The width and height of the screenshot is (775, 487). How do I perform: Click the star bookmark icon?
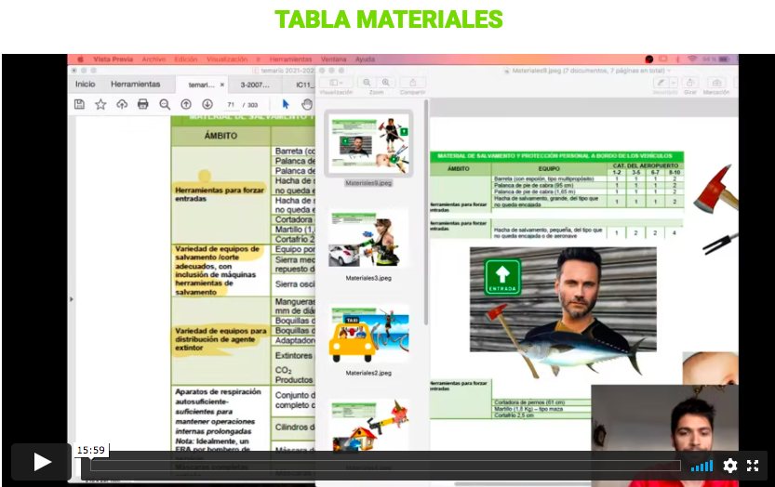tap(100, 104)
